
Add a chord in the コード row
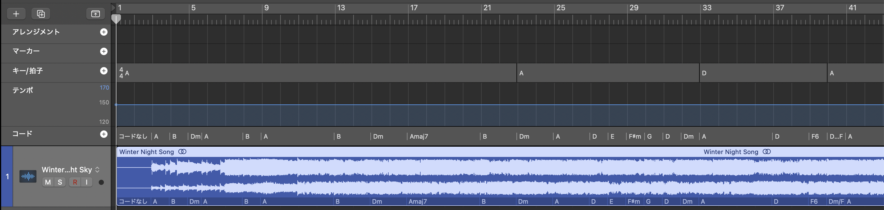104,134
